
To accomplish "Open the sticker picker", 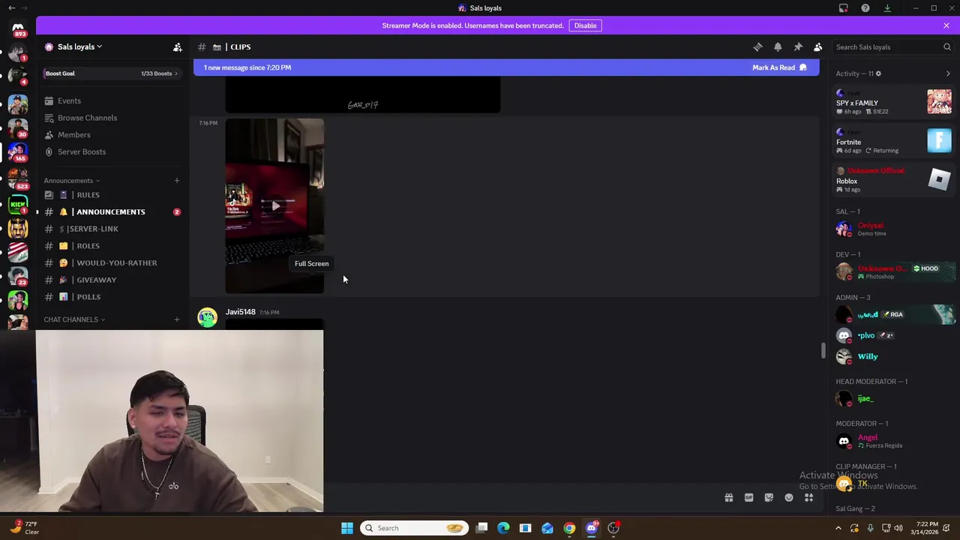I will [769, 497].
